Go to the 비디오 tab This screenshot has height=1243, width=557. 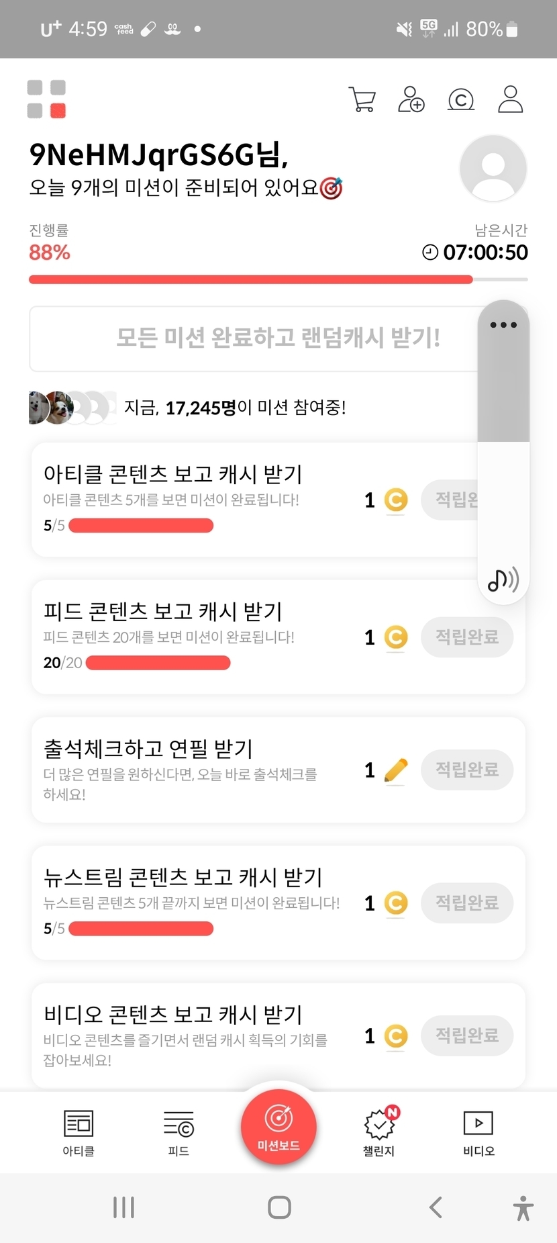[478, 1133]
